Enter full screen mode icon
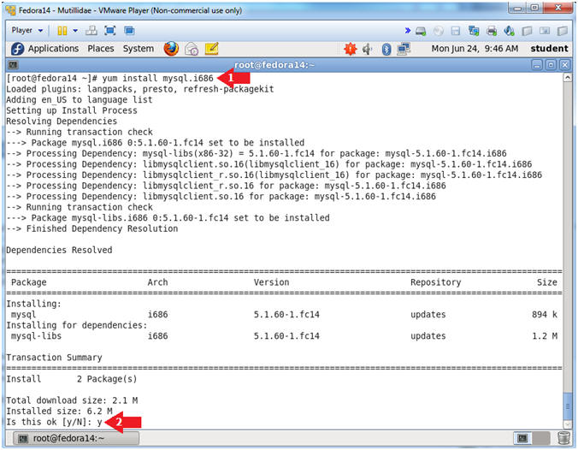This screenshot has height=450, width=578. pyautogui.click(x=109, y=30)
